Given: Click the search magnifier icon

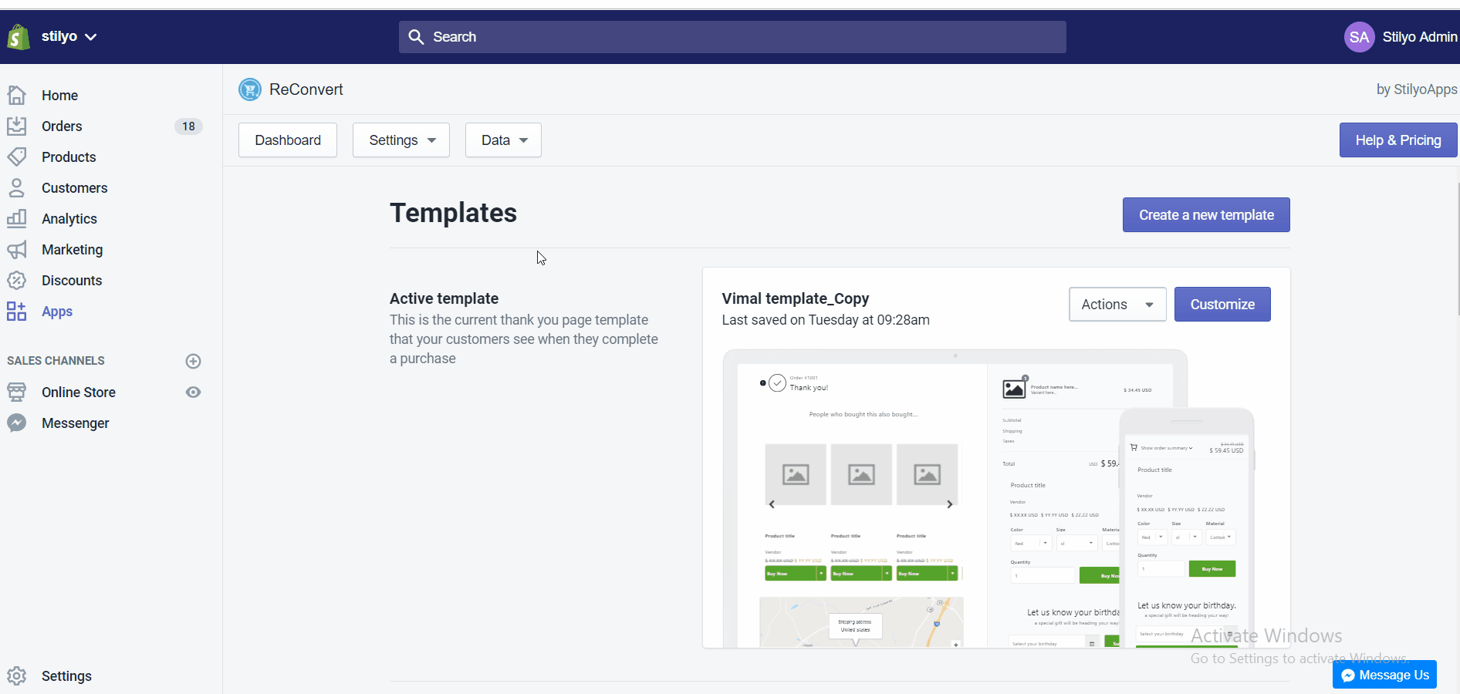Looking at the screenshot, I should pyautogui.click(x=416, y=37).
